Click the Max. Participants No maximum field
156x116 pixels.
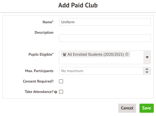(101, 71)
